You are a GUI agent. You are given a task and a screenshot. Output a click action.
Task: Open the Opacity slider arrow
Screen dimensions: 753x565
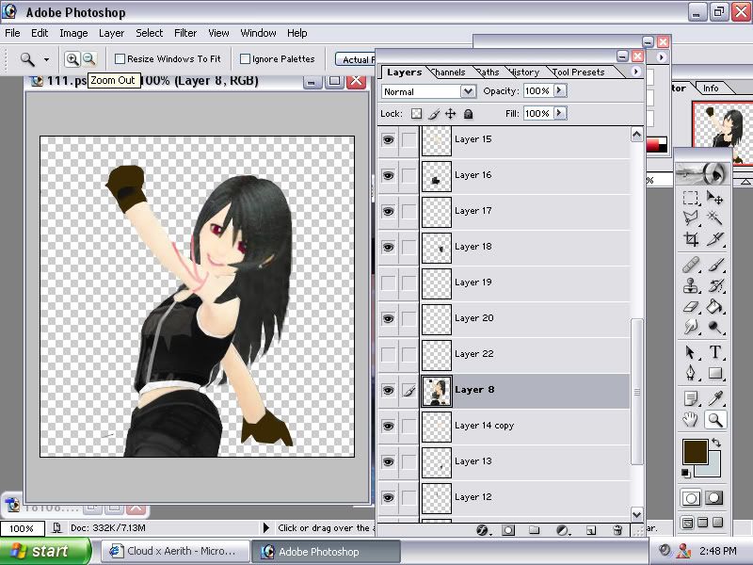(x=560, y=91)
